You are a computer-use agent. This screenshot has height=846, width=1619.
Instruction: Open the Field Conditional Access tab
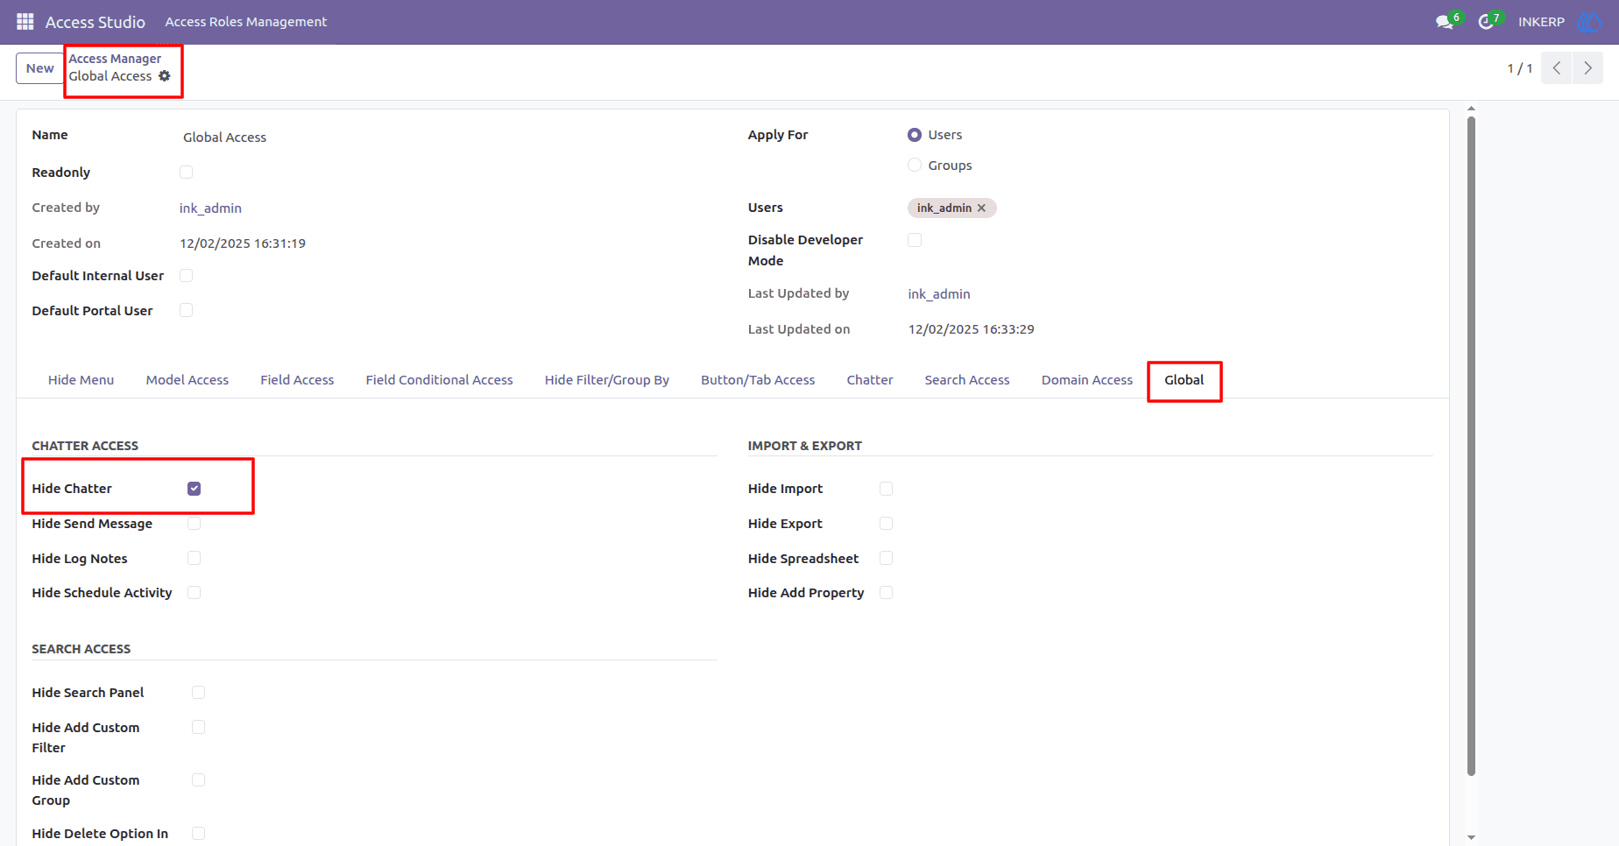440,380
